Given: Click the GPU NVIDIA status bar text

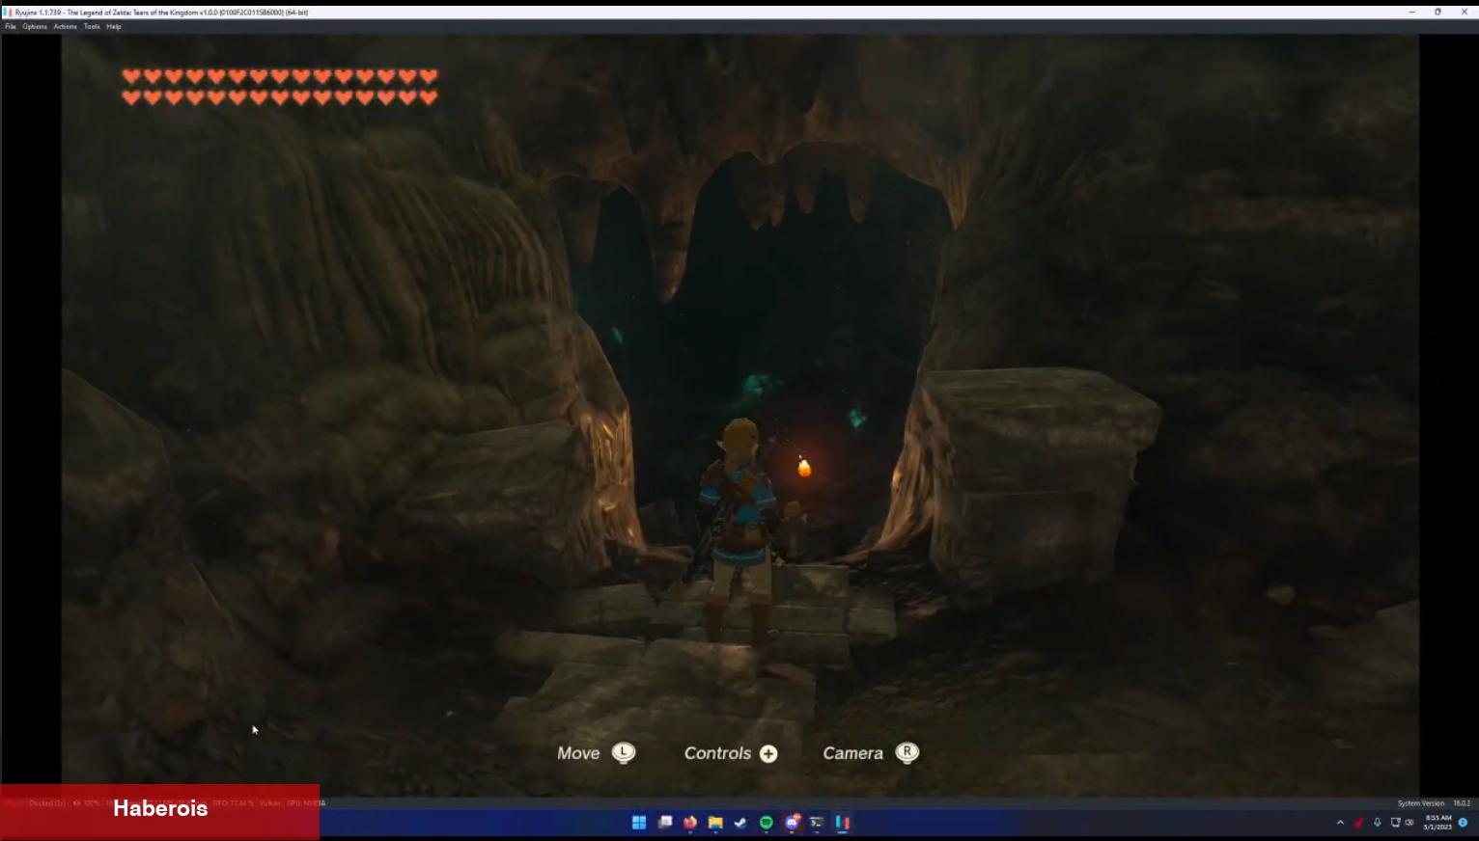Looking at the screenshot, I should pos(306,803).
